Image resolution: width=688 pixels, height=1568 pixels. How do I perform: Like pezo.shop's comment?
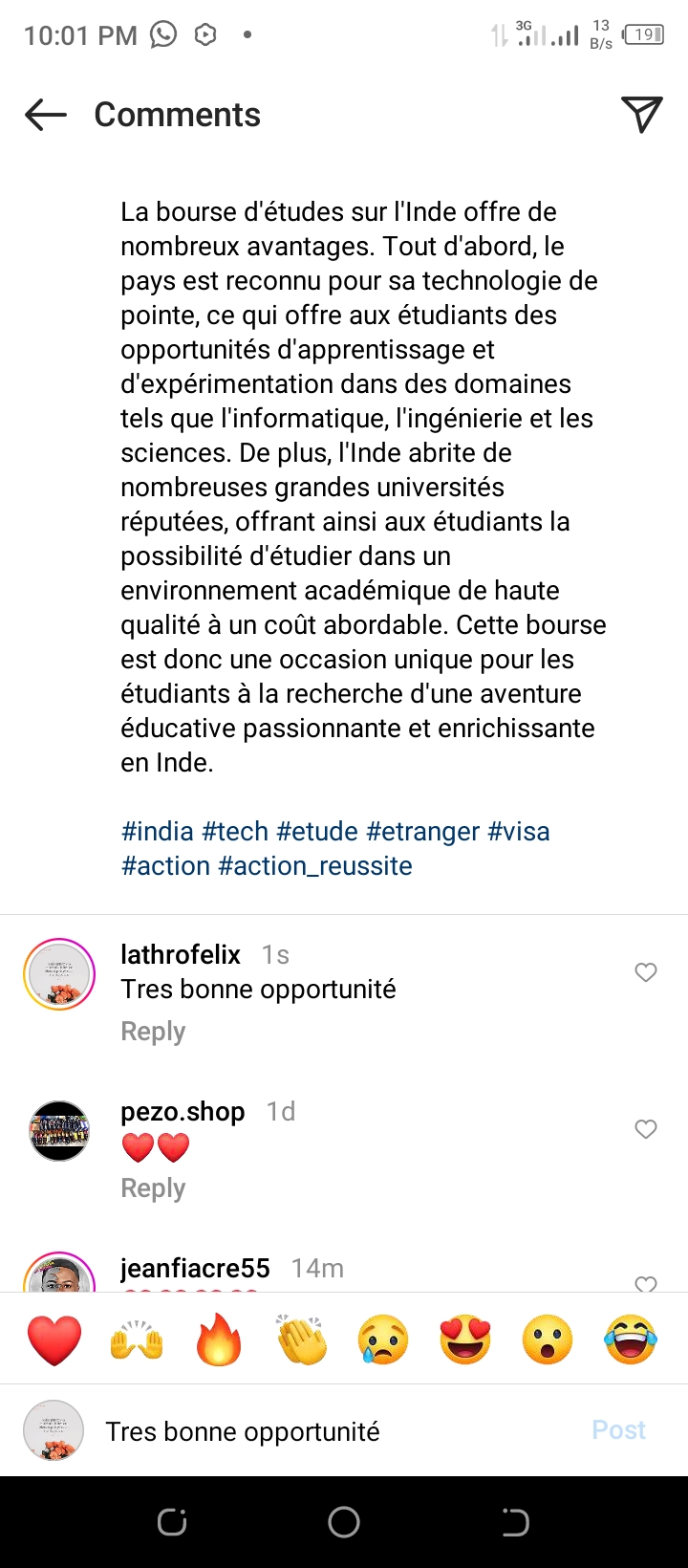(646, 1129)
